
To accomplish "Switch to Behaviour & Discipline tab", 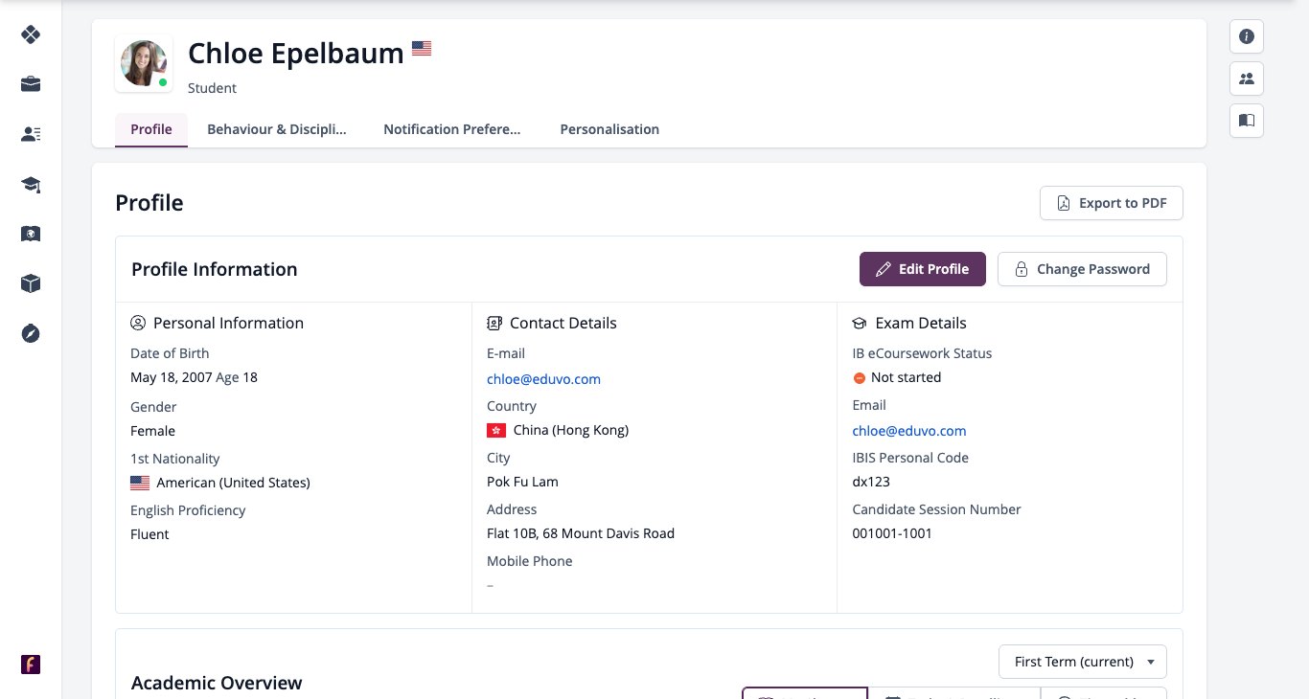I will click(x=276, y=129).
